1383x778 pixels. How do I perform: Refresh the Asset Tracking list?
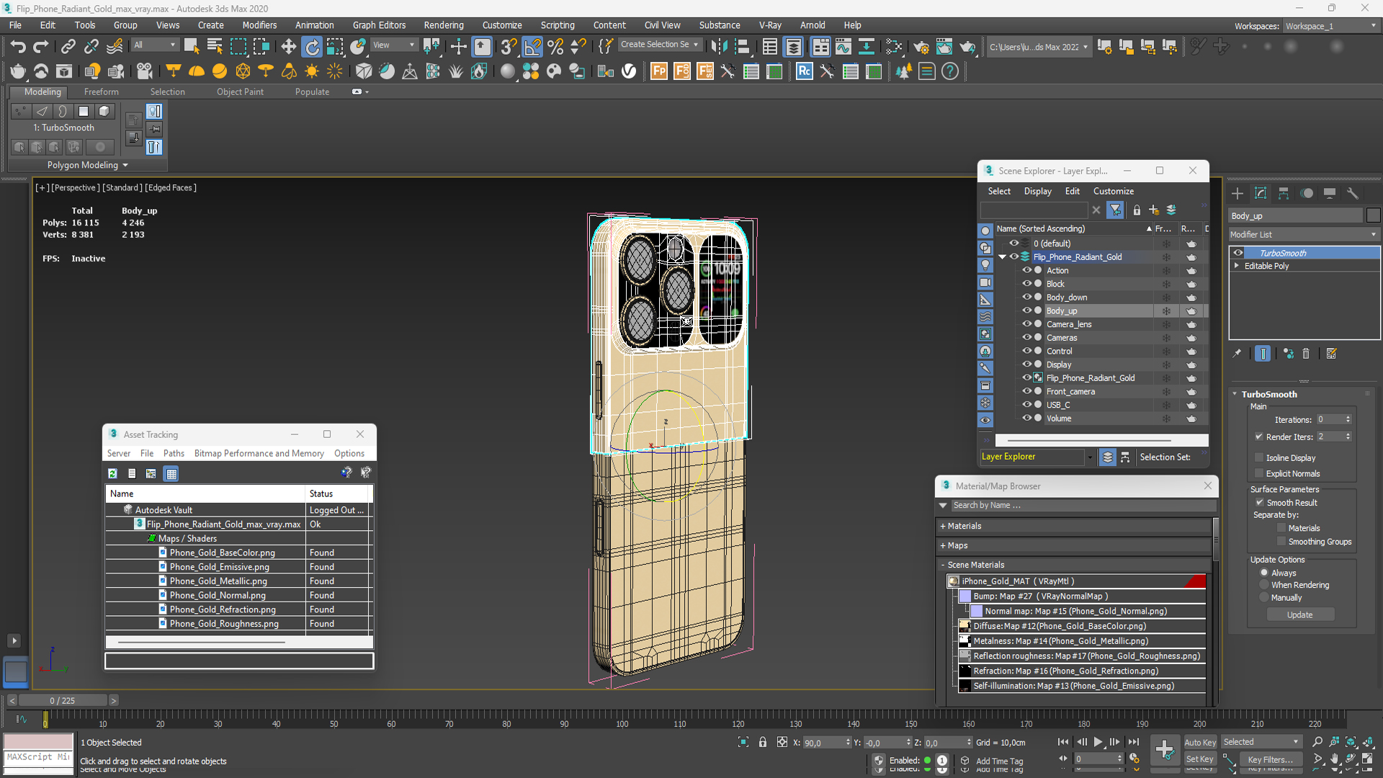pyautogui.click(x=112, y=473)
